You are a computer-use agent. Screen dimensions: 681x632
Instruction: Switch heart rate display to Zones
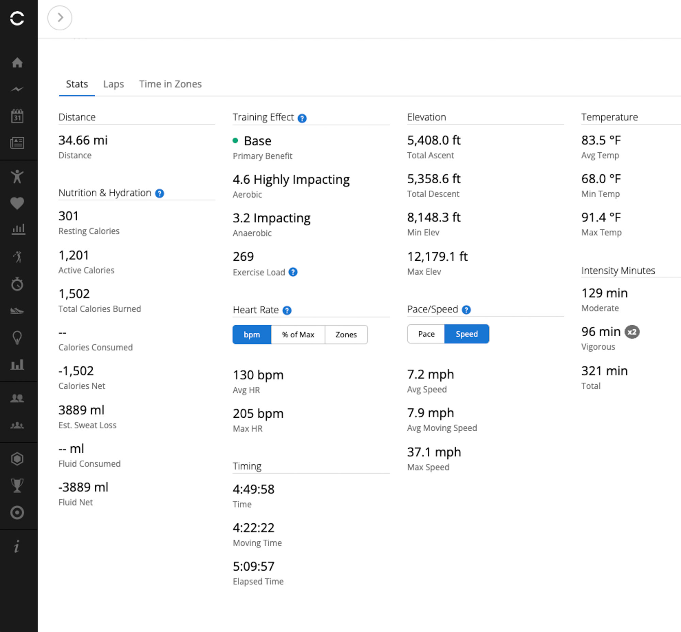tap(346, 335)
